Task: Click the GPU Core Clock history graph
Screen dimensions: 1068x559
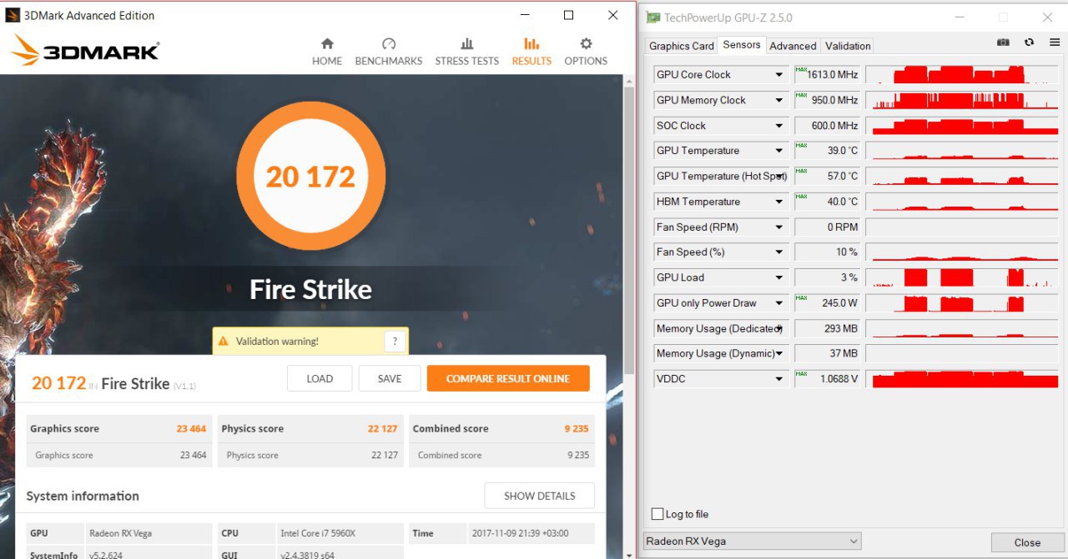Action: [963, 75]
